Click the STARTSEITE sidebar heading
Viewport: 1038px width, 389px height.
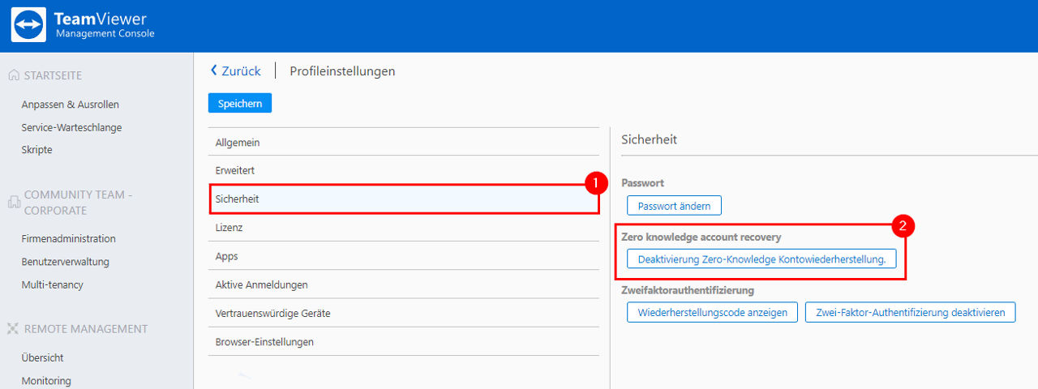53,75
